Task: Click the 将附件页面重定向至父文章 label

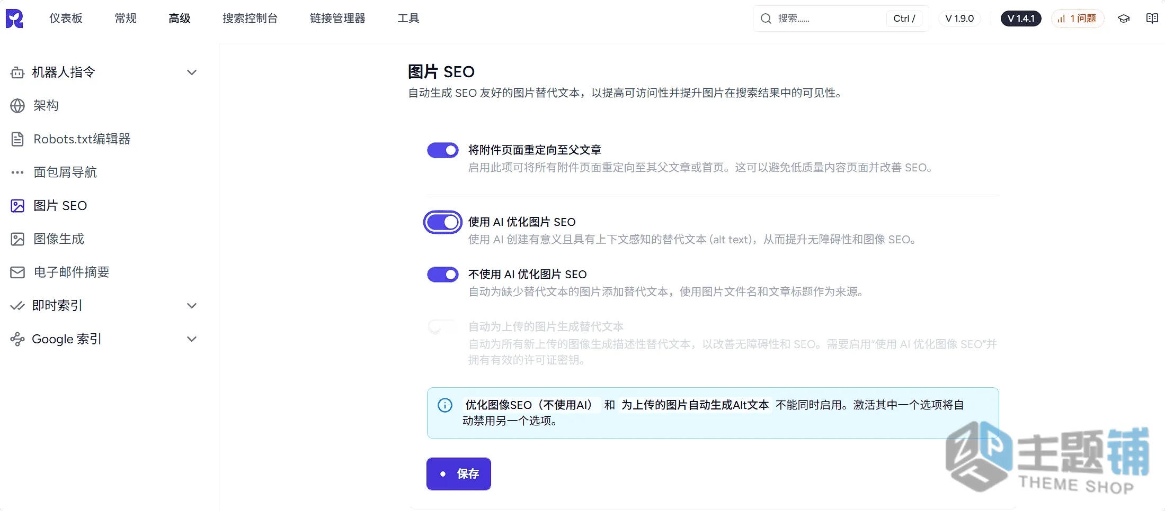Action: [535, 150]
